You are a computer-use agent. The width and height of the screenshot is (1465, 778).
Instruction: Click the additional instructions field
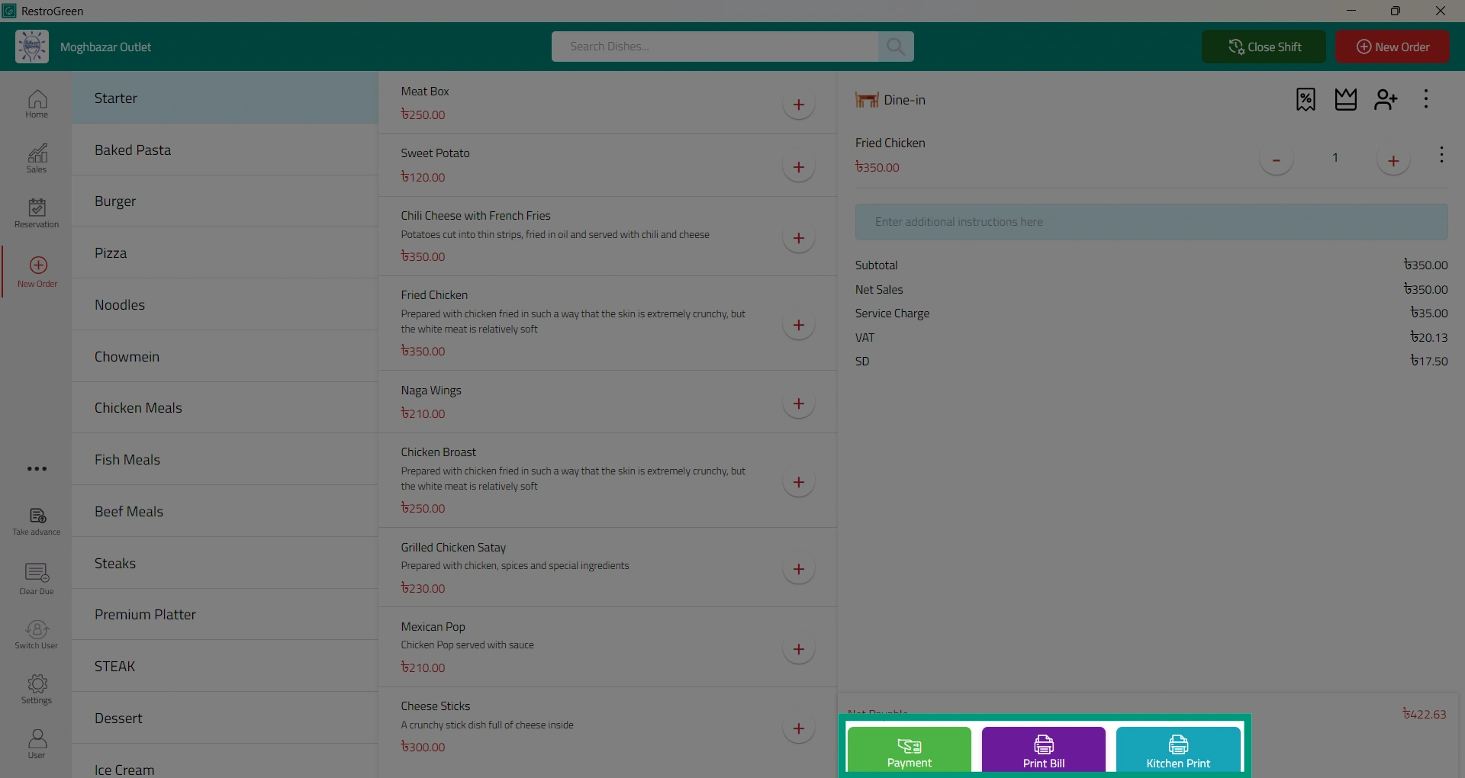click(1151, 222)
